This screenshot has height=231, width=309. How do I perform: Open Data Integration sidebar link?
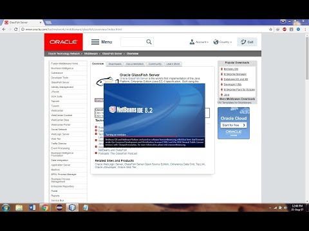click(x=60, y=160)
